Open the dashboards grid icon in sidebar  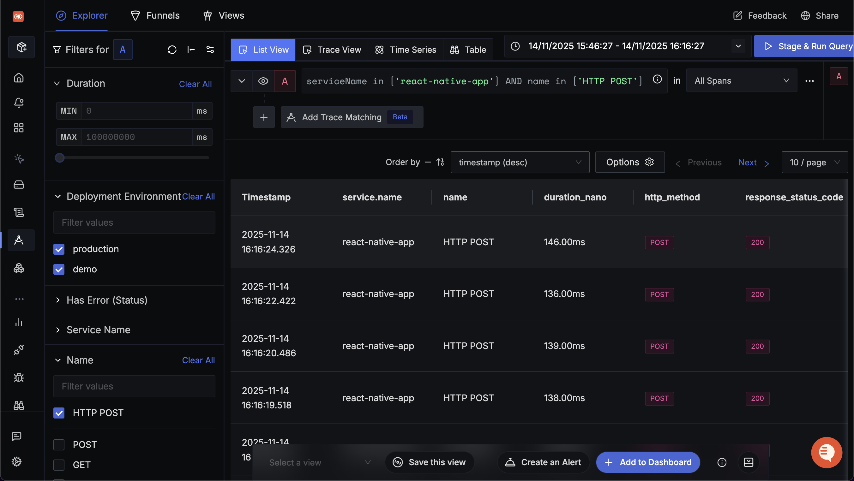[x=19, y=128]
